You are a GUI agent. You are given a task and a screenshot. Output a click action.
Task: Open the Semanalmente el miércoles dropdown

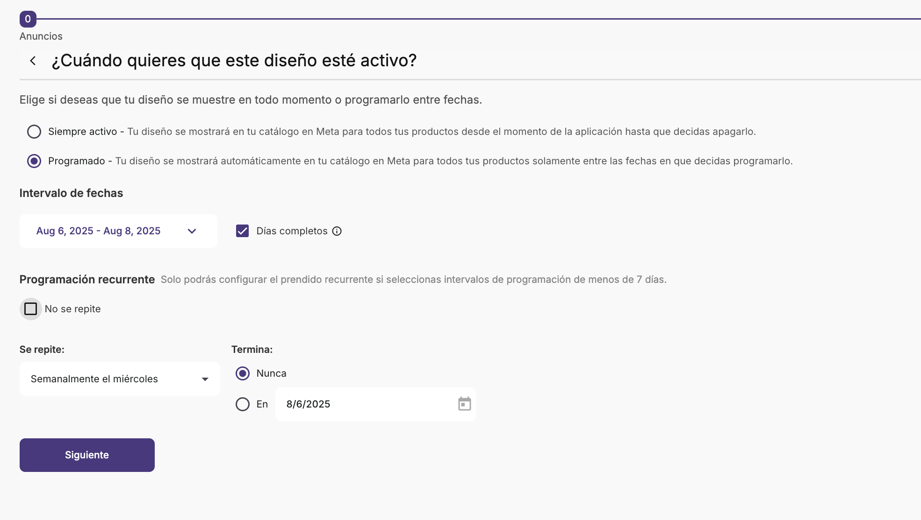point(120,379)
